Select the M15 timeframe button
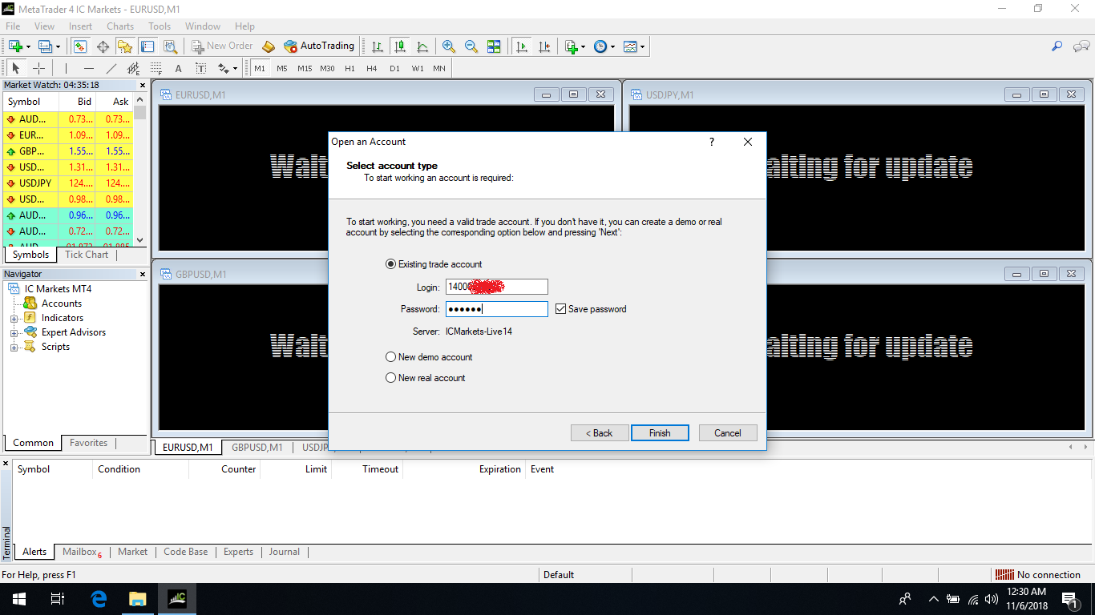This screenshot has height=615, width=1095. pos(305,68)
